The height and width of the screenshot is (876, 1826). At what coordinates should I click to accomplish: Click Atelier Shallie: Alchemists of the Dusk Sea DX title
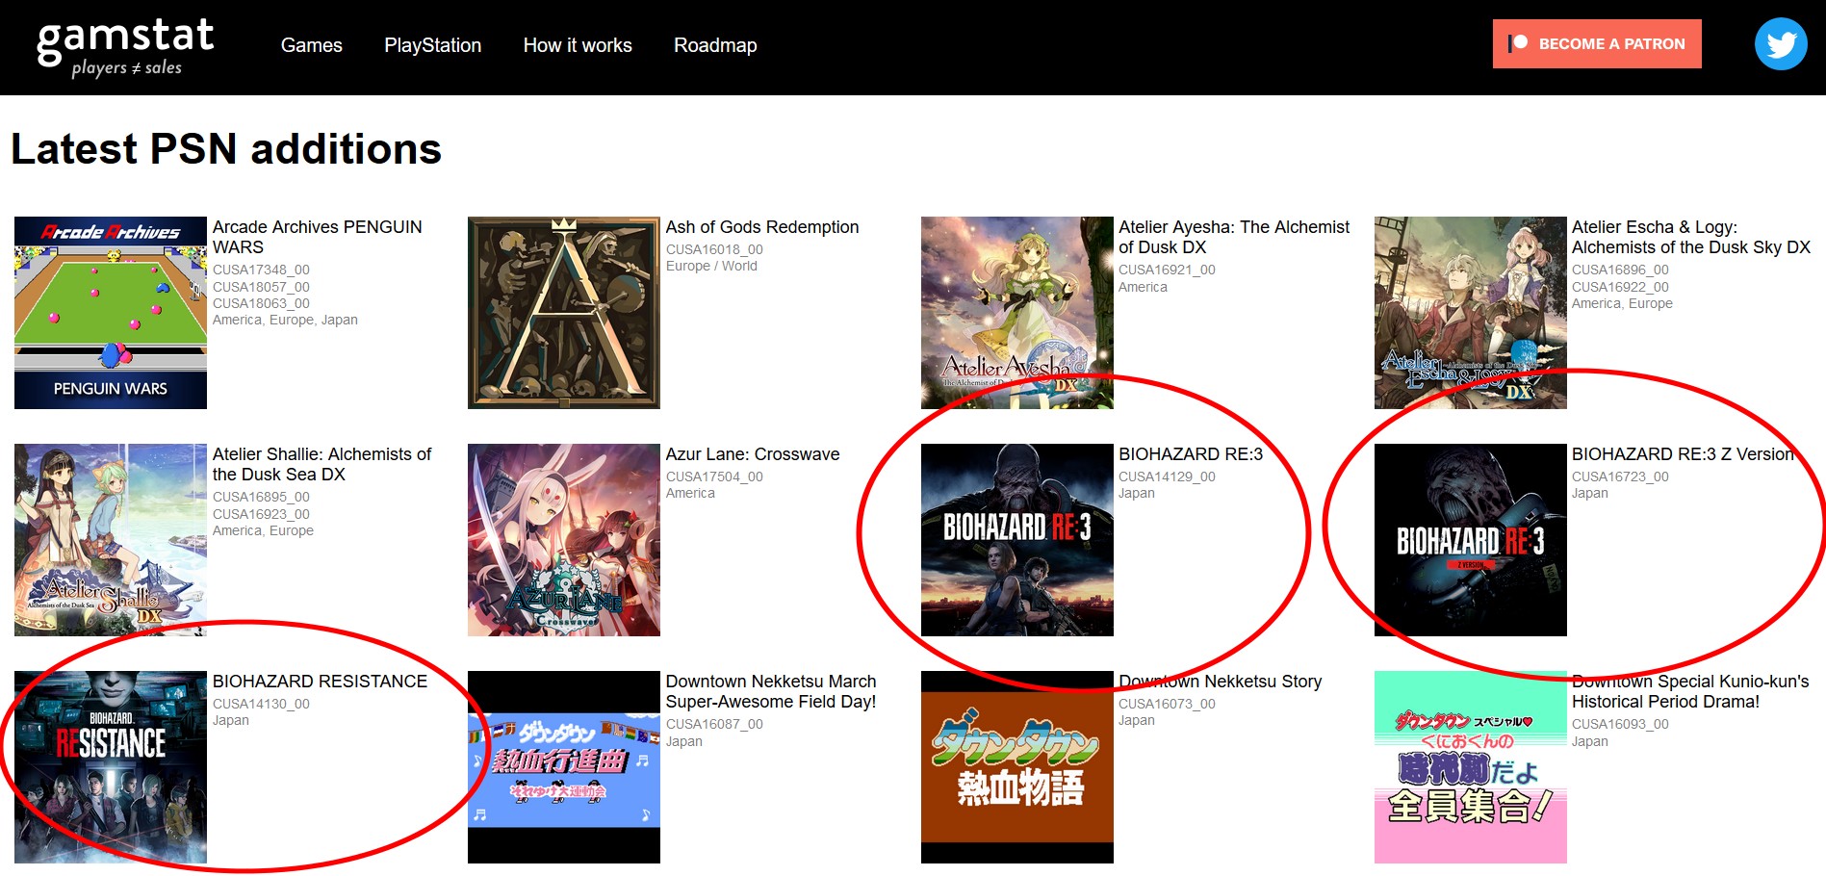tap(321, 464)
